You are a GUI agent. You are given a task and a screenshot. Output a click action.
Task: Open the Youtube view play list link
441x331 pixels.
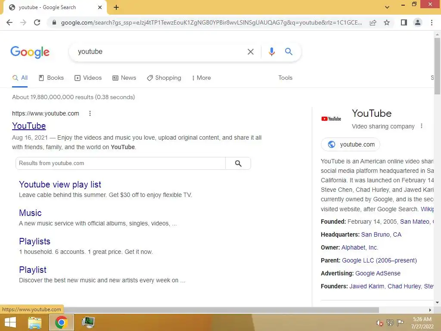point(60,184)
